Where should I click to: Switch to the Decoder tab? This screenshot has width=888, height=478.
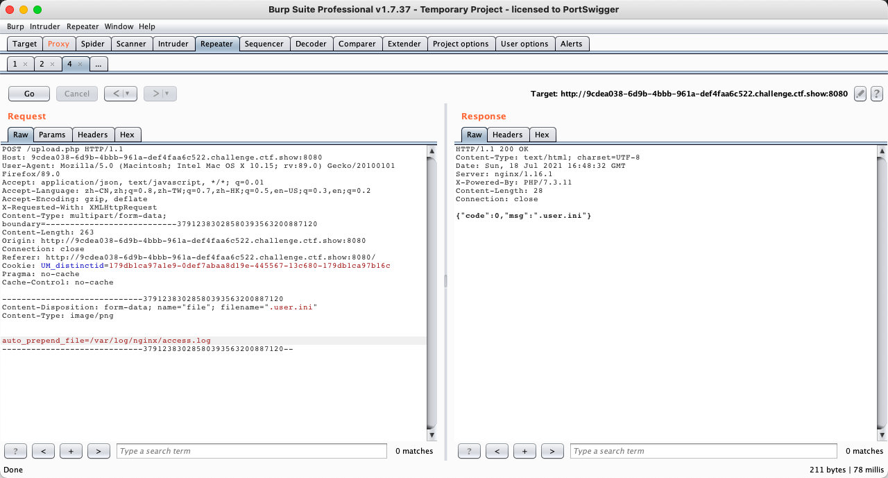(311, 44)
